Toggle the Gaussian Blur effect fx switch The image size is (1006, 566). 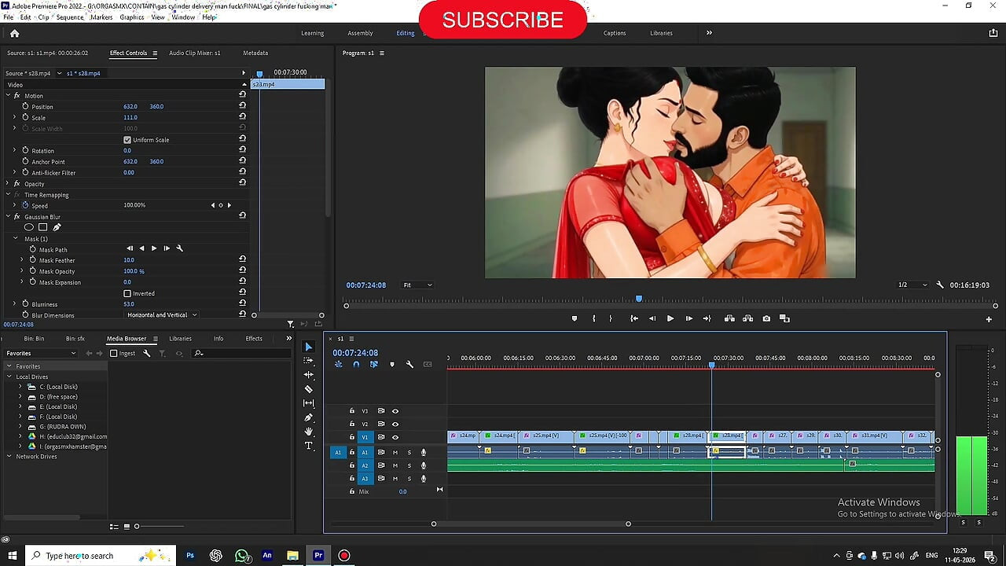[17, 216]
